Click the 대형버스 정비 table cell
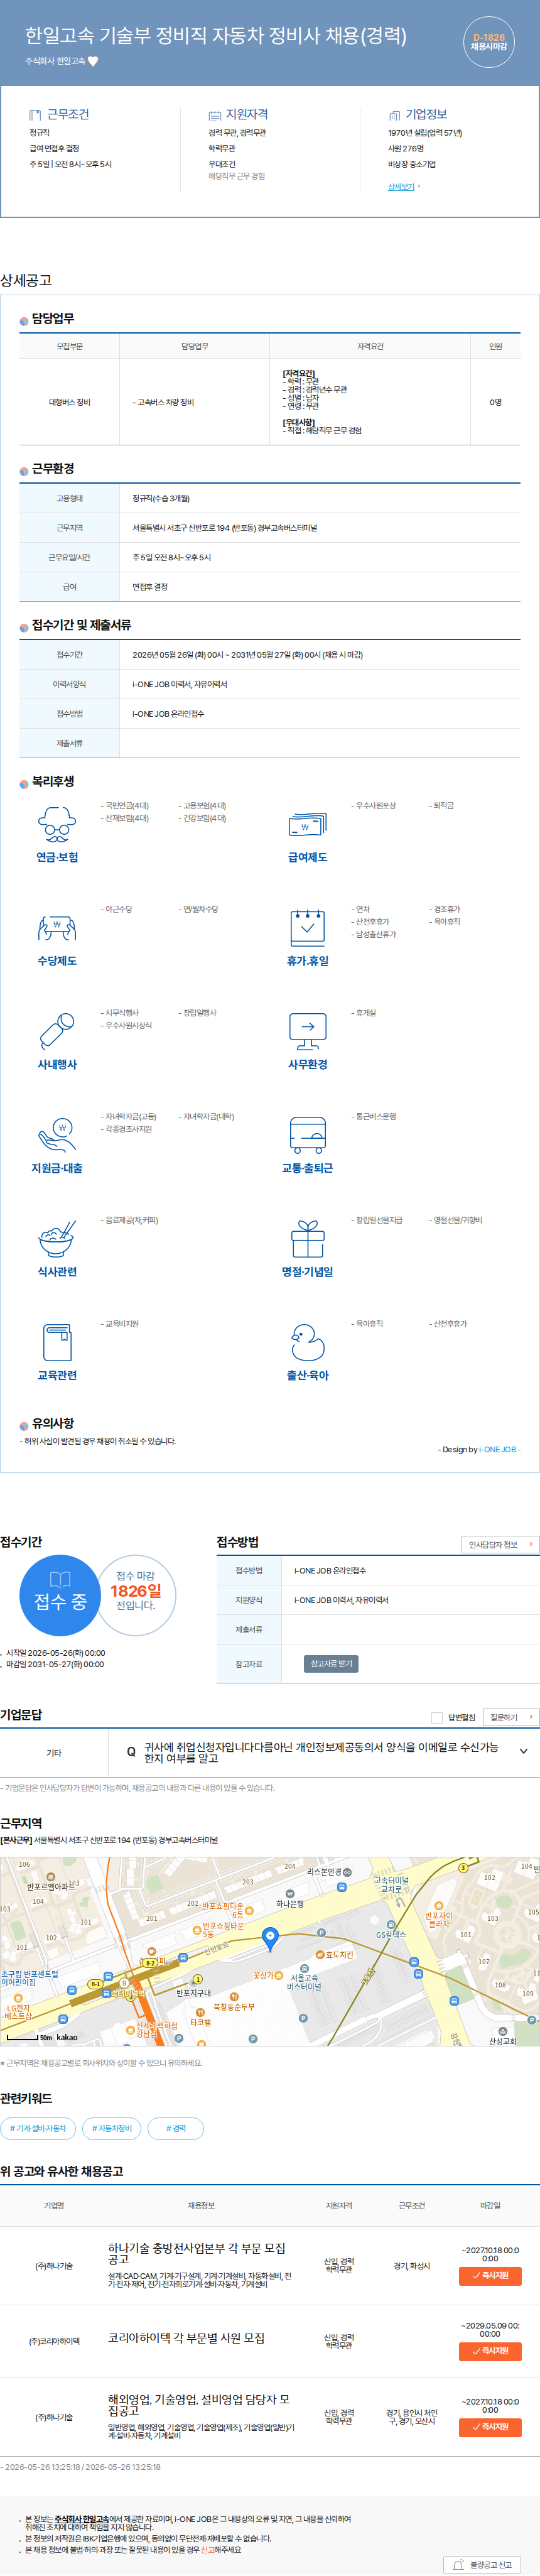This screenshot has width=540, height=2576. [70, 402]
